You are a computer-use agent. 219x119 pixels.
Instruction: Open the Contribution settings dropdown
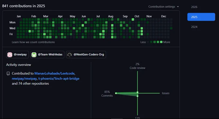click(x=163, y=7)
